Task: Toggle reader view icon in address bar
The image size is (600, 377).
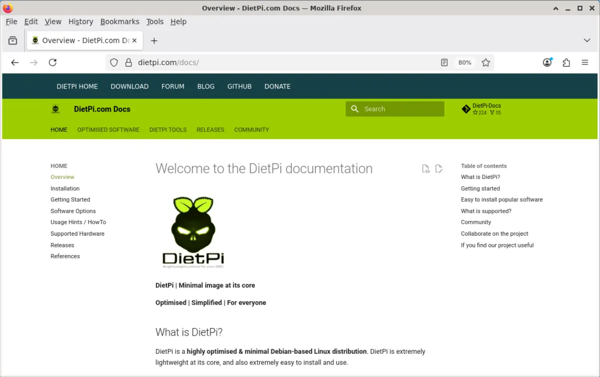Action: [x=444, y=62]
